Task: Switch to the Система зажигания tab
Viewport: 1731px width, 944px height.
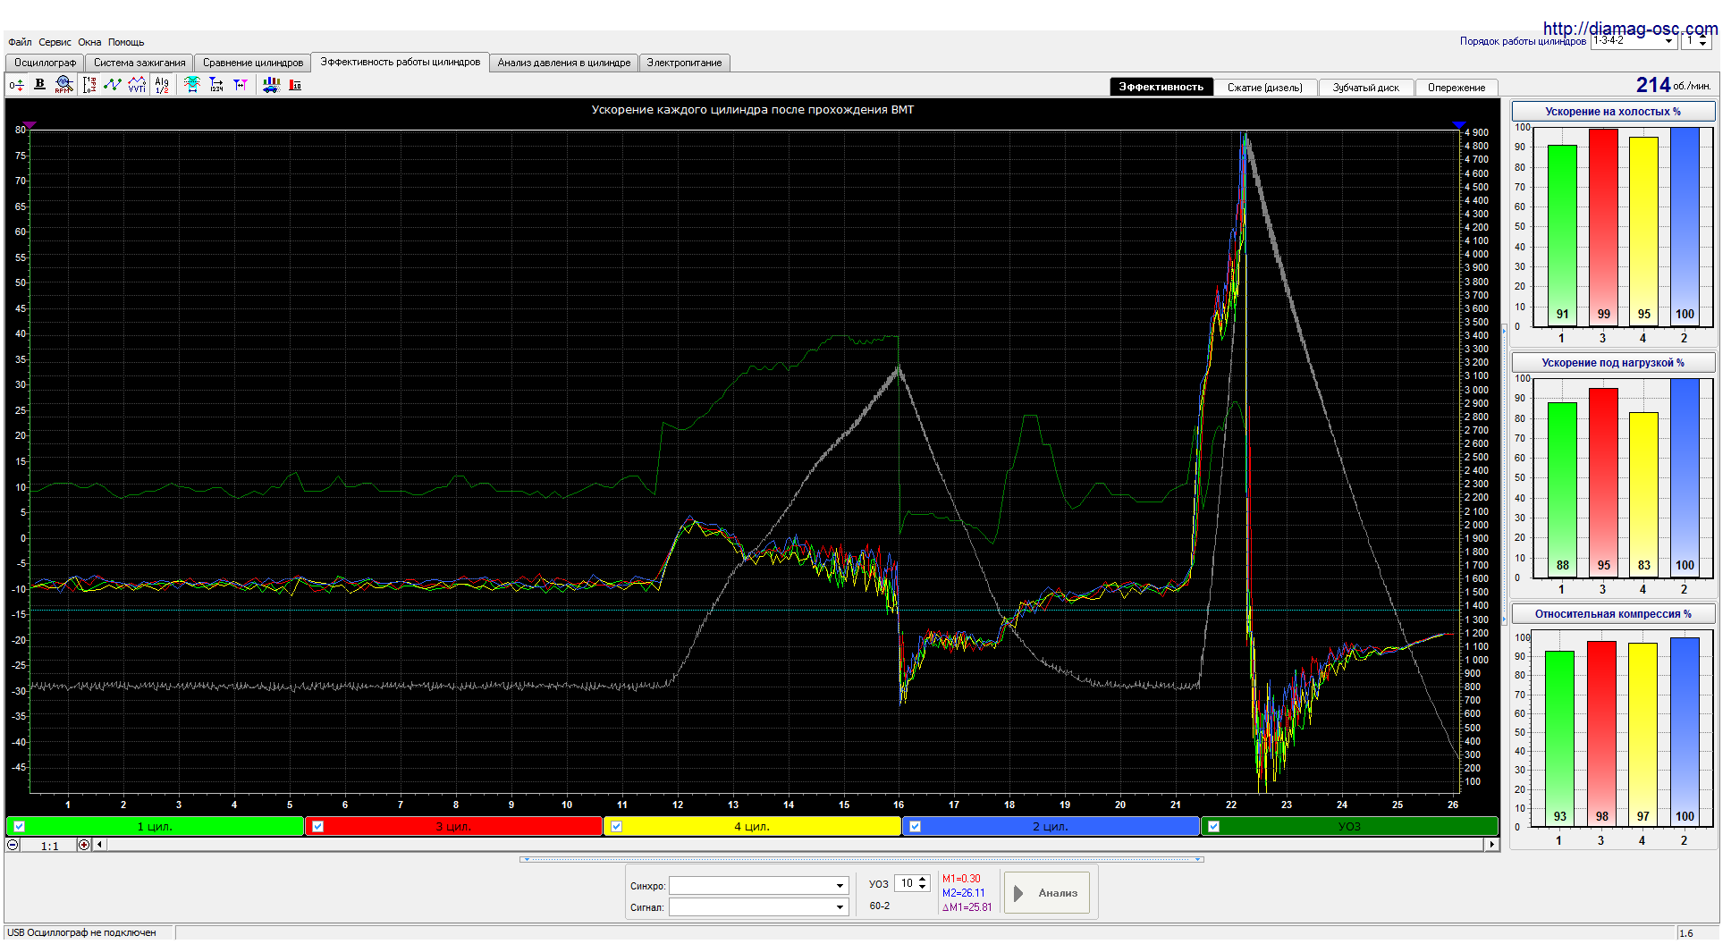Action: (139, 63)
